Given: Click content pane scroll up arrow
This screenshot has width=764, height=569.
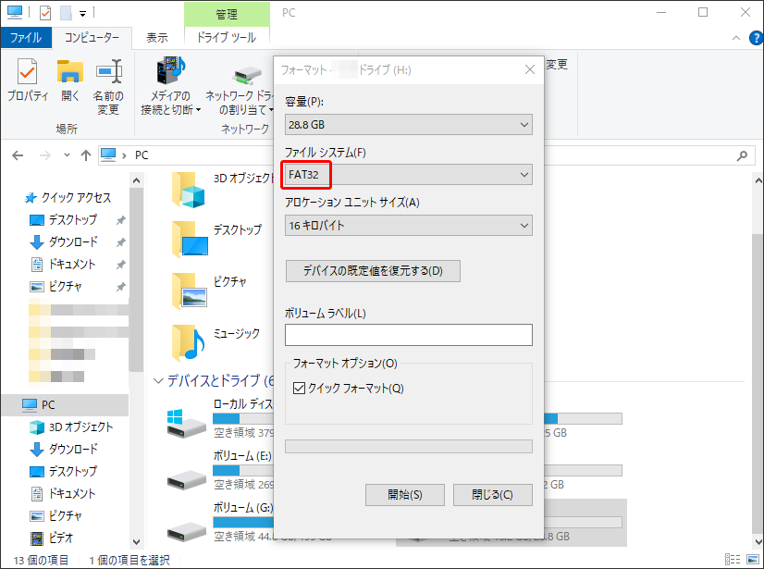Looking at the screenshot, I should (758, 181).
